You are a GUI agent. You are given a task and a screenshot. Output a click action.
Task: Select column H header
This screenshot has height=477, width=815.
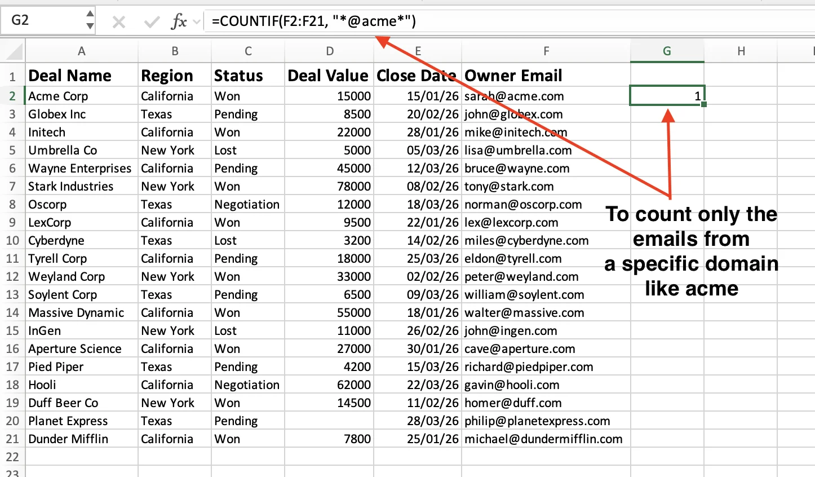click(x=741, y=51)
